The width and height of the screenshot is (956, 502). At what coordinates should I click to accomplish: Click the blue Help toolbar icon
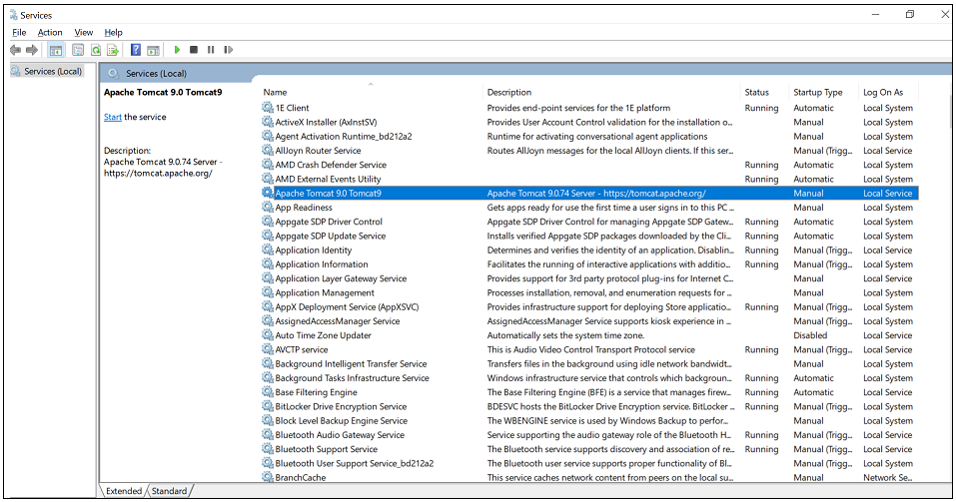click(x=136, y=50)
